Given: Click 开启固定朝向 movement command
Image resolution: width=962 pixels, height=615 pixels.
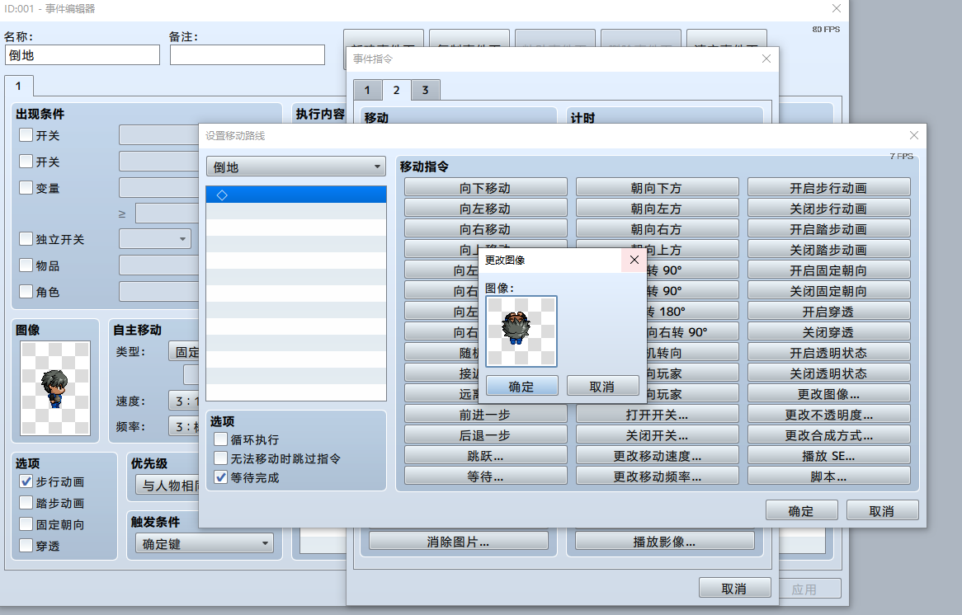Looking at the screenshot, I should point(828,270).
